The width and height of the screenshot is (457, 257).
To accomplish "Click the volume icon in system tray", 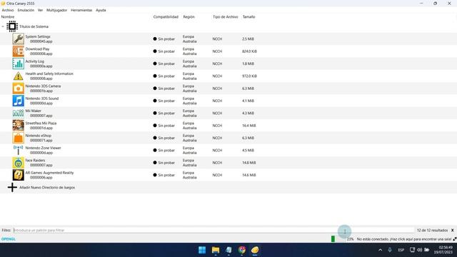I will point(419,250).
